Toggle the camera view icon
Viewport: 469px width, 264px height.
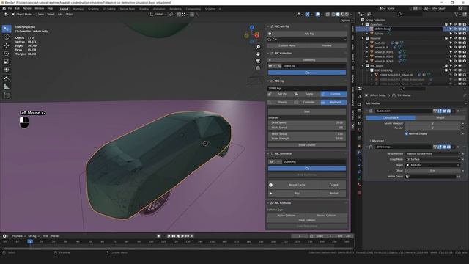point(258,61)
